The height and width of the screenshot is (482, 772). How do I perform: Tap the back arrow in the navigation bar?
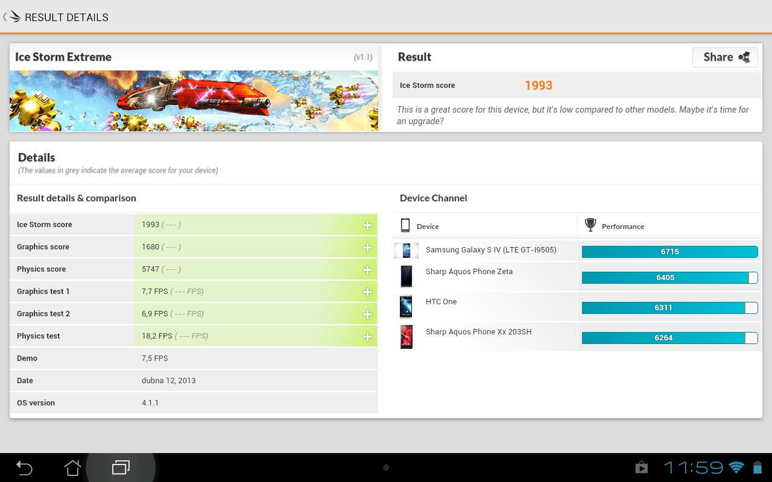pyautogui.click(x=24, y=467)
